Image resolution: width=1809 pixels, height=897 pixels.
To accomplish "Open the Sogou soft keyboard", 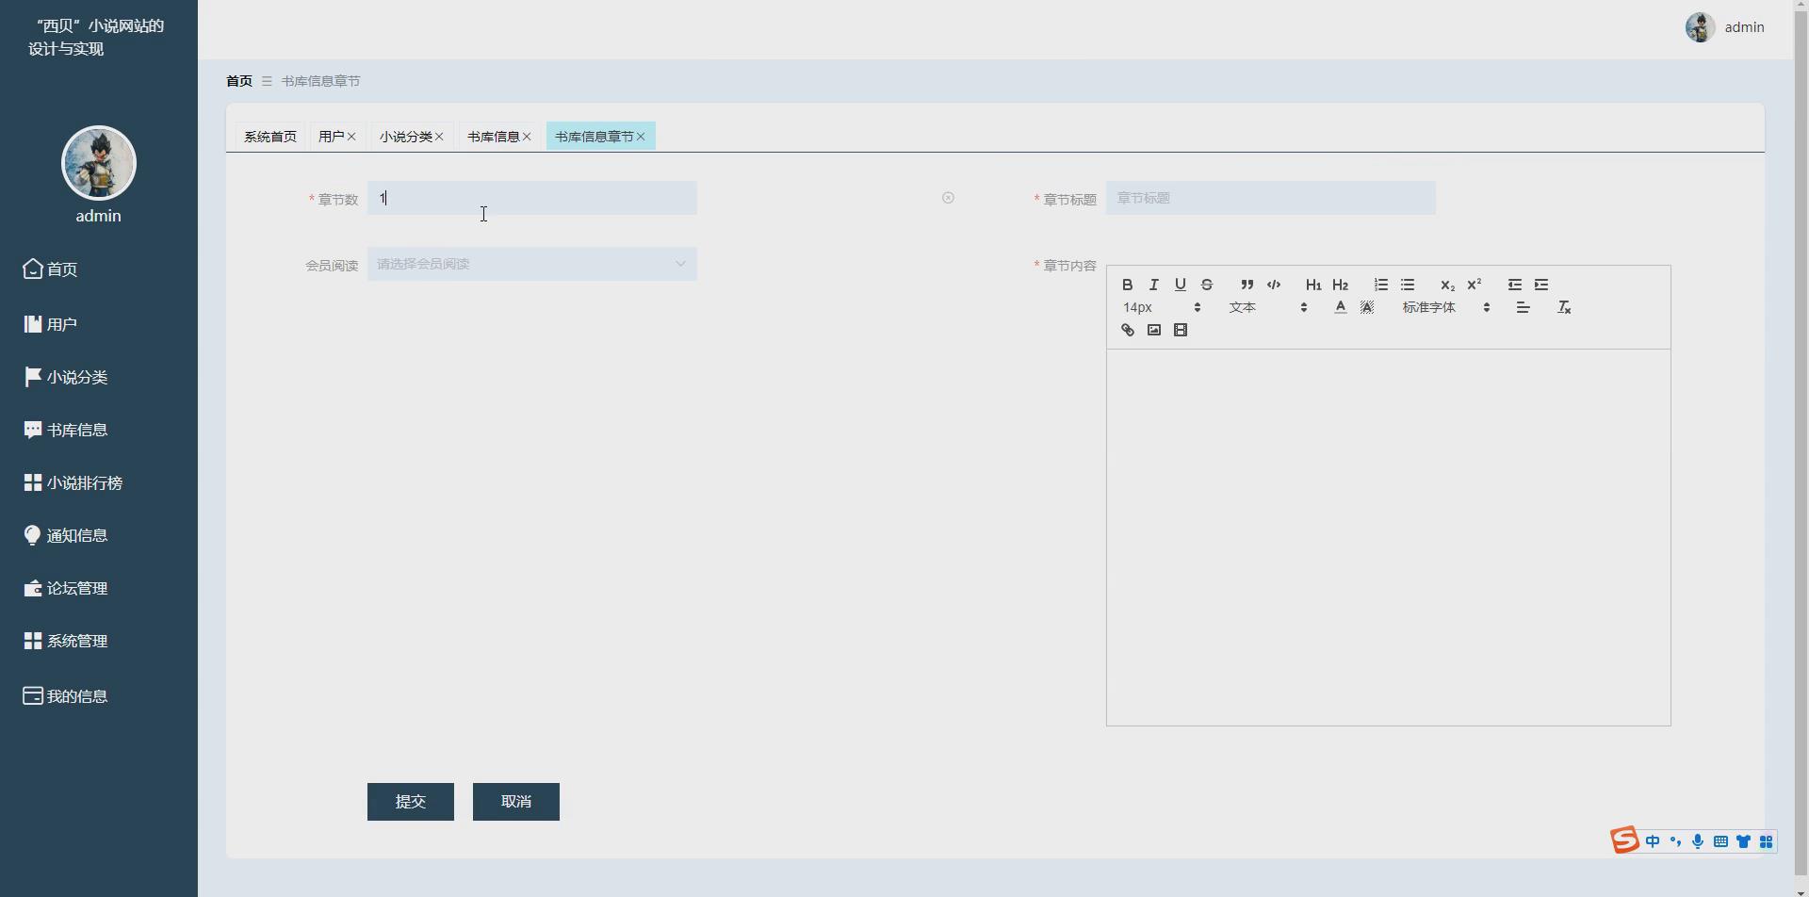I will (1720, 841).
